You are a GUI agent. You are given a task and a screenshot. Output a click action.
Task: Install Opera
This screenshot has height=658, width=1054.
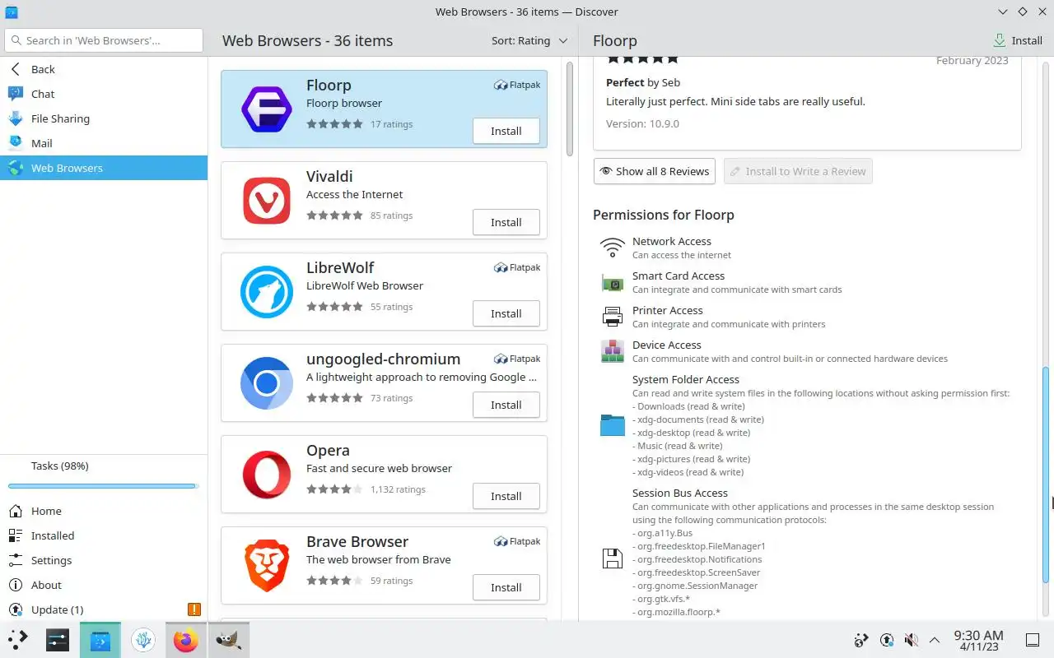click(506, 496)
